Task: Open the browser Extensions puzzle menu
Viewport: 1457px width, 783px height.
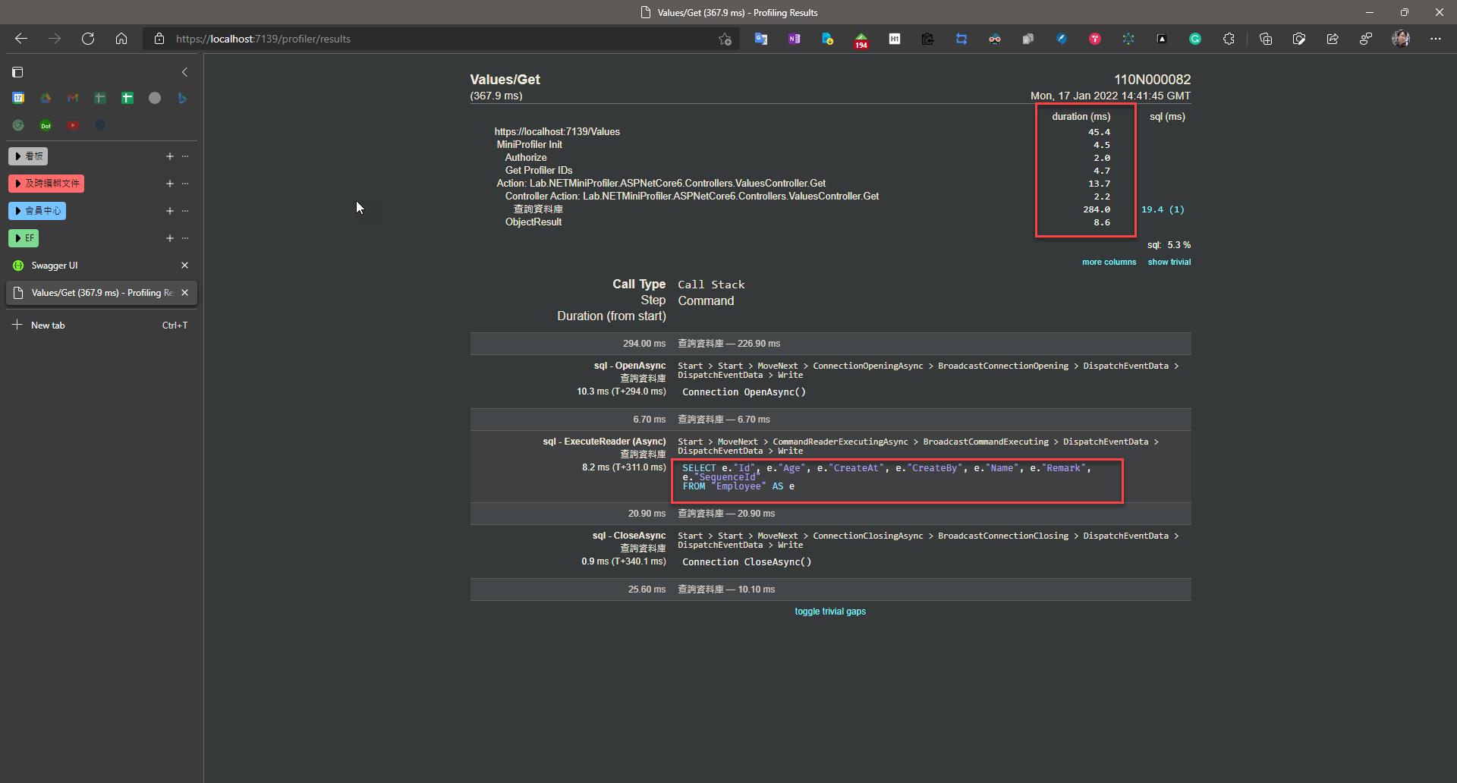Action: (x=1229, y=39)
